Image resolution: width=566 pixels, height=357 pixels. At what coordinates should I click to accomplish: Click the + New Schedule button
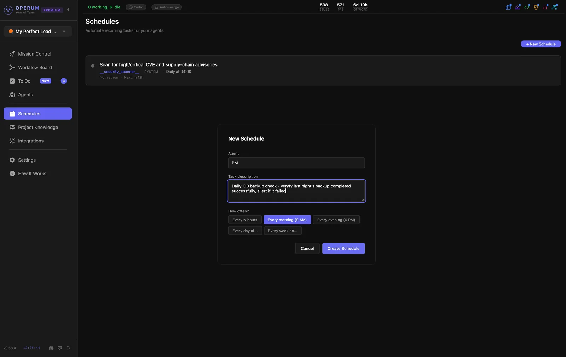coord(541,44)
